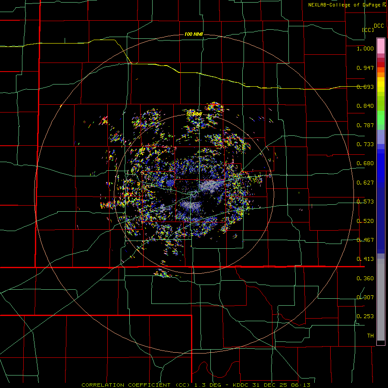Select the 0.627 scale value
388x388 pixels.
point(365,183)
